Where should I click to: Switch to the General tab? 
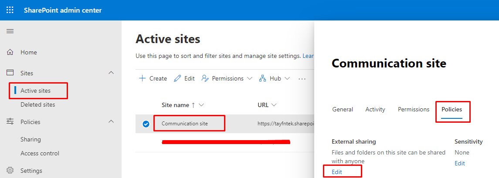tap(343, 110)
